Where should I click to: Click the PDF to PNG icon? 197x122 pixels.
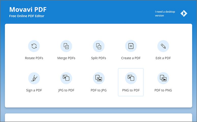tap(163, 78)
